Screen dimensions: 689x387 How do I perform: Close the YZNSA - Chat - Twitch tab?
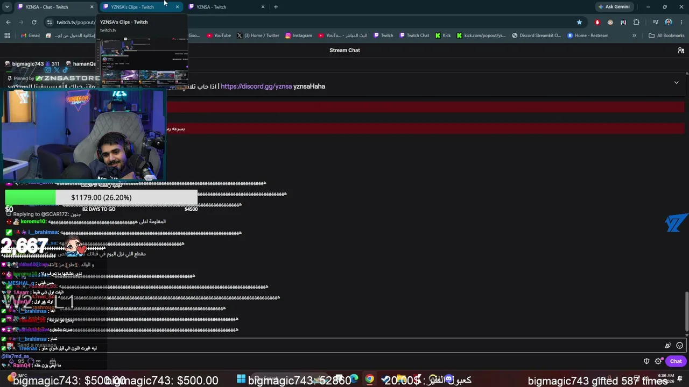[x=92, y=7]
